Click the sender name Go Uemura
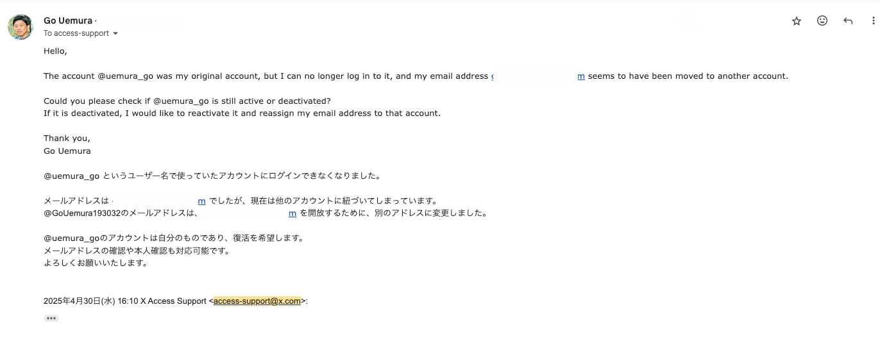 click(x=68, y=21)
